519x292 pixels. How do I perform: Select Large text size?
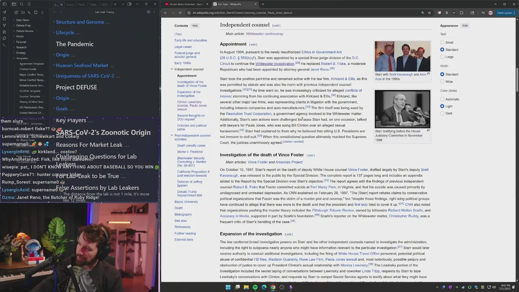click(x=442, y=57)
